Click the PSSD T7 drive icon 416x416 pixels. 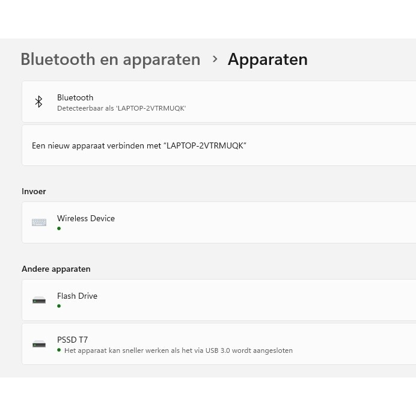coord(39,344)
